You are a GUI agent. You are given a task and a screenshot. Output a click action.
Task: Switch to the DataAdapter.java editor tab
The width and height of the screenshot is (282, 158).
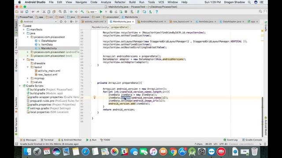[x=232, y=22]
